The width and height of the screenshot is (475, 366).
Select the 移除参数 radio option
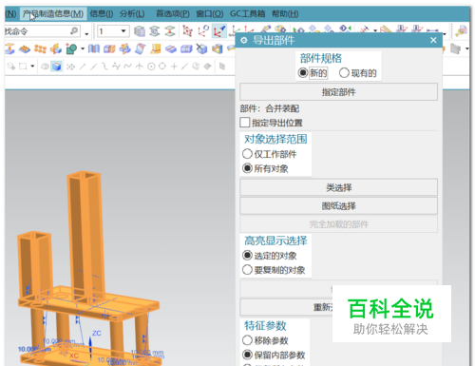click(x=247, y=340)
